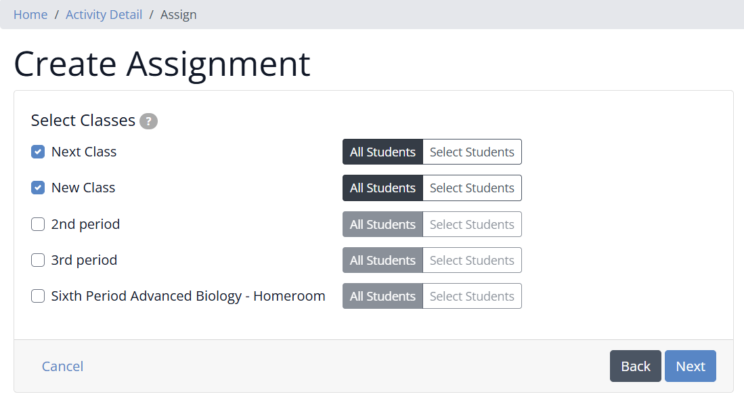Image resolution: width=744 pixels, height=407 pixels.
Task: Cancel the assignment creation
Action: pos(63,366)
